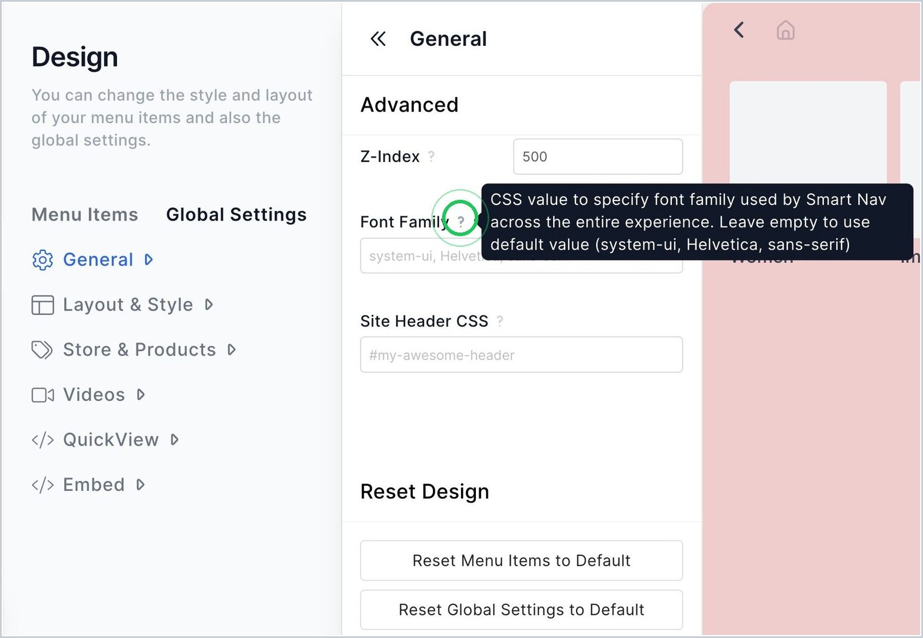Click the Embed code icon
This screenshot has height=638, width=923.
[x=42, y=485]
